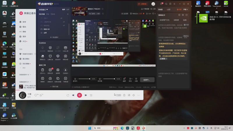
Task: Edit the stream title pencil icon
Action: [103, 9]
